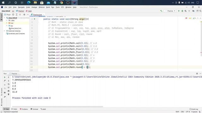Viewport: 202px width, 113px height.
Task: Expand the .idea folder node
Action: (7, 20)
